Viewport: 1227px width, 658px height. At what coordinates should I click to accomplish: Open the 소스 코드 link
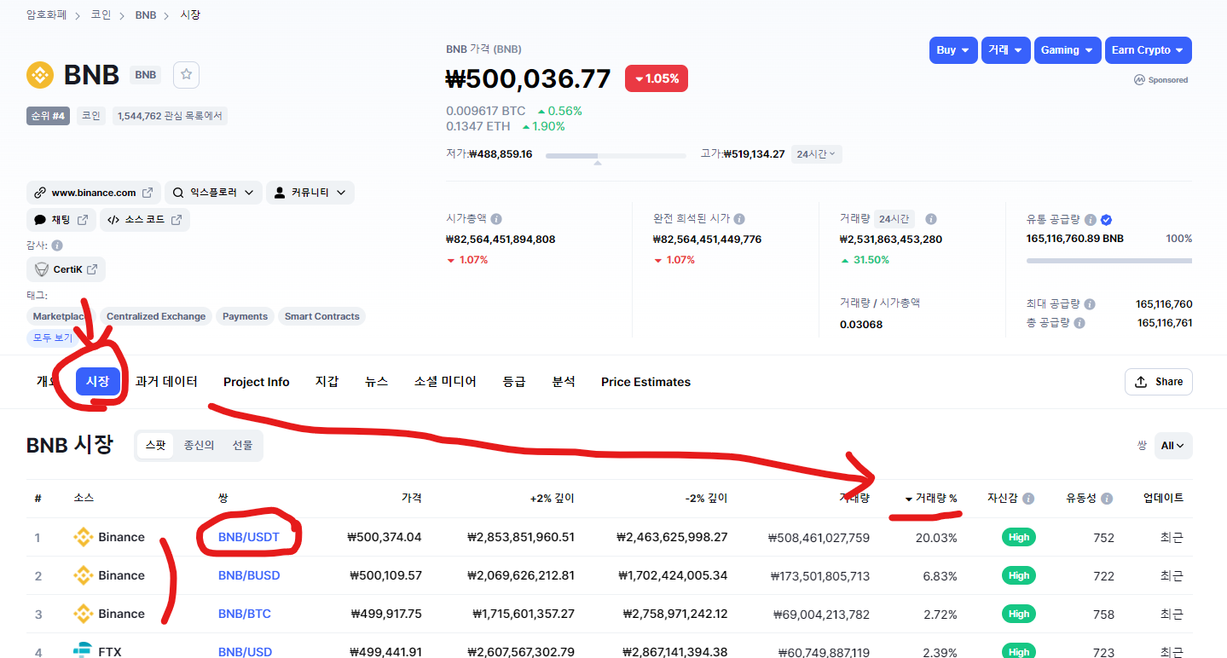tap(145, 220)
